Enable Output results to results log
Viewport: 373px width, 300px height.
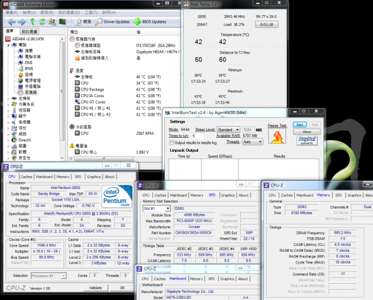(x=171, y=142)
